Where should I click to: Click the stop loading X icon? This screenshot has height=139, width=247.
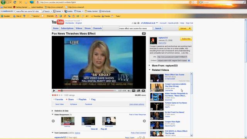(20, 2)
